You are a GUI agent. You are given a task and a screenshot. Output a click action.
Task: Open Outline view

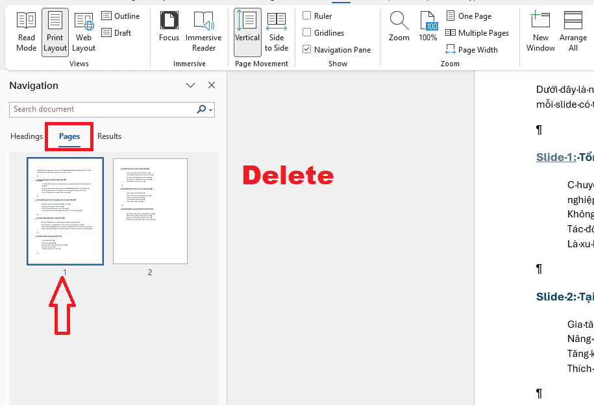[x=121, y=16]
